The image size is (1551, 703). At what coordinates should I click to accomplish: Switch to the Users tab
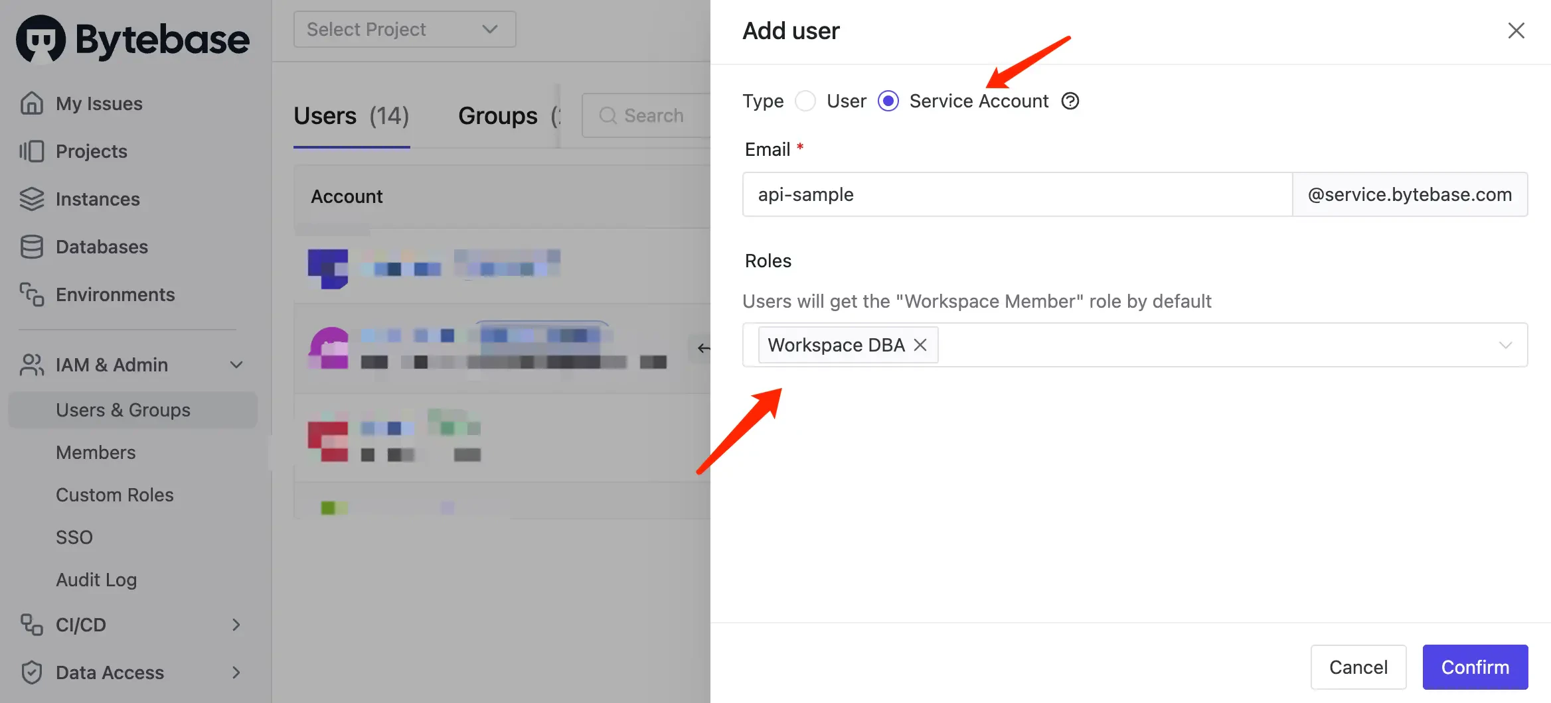click(351, 116)
